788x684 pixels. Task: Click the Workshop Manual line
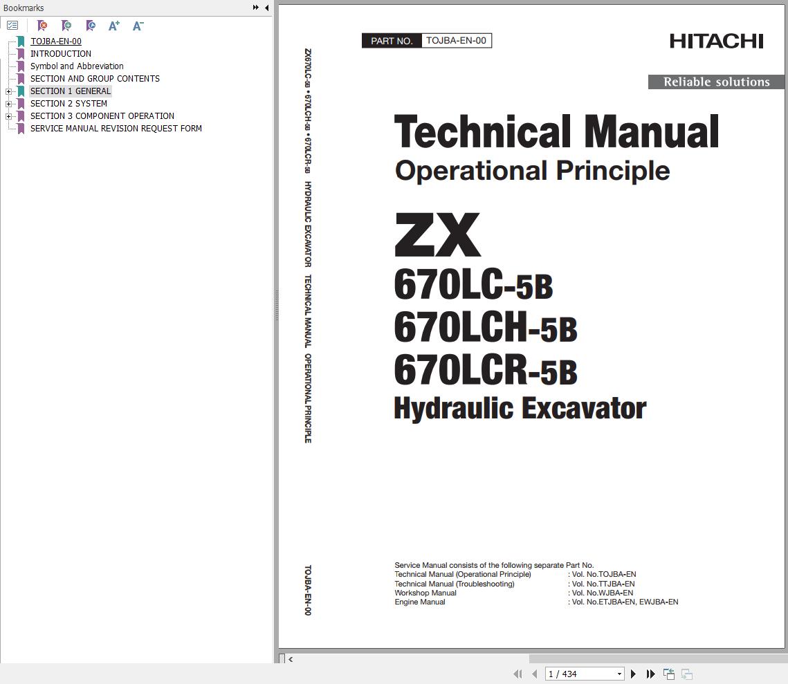pyautogui.click(x=425, y=593)
